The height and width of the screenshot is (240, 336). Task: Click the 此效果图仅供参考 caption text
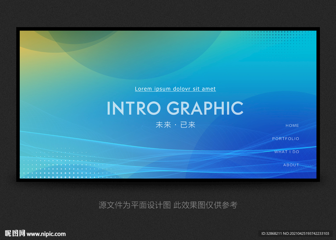click(x=205, y=205)
